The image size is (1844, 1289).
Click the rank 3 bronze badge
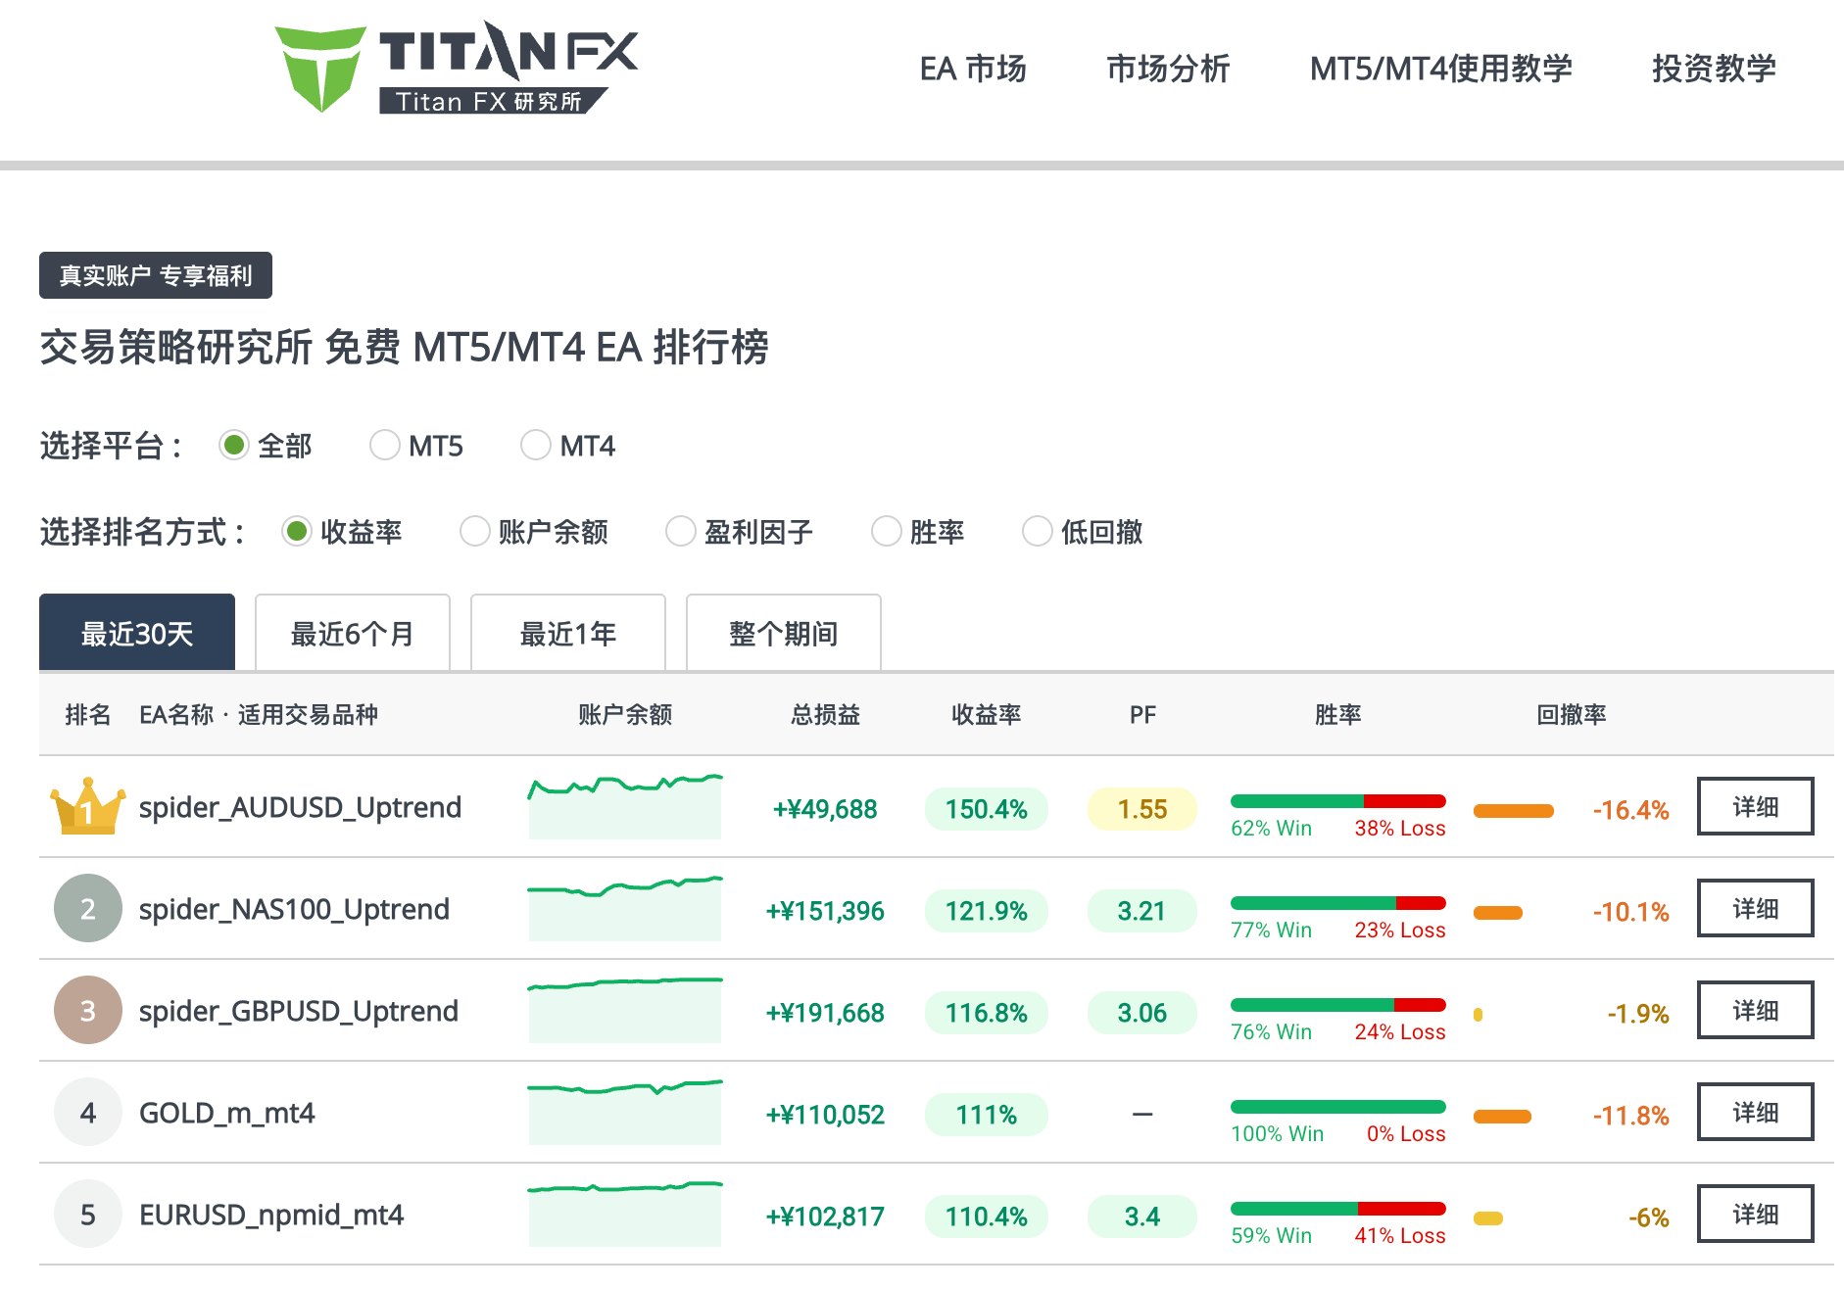click(x=87, y=1011)
